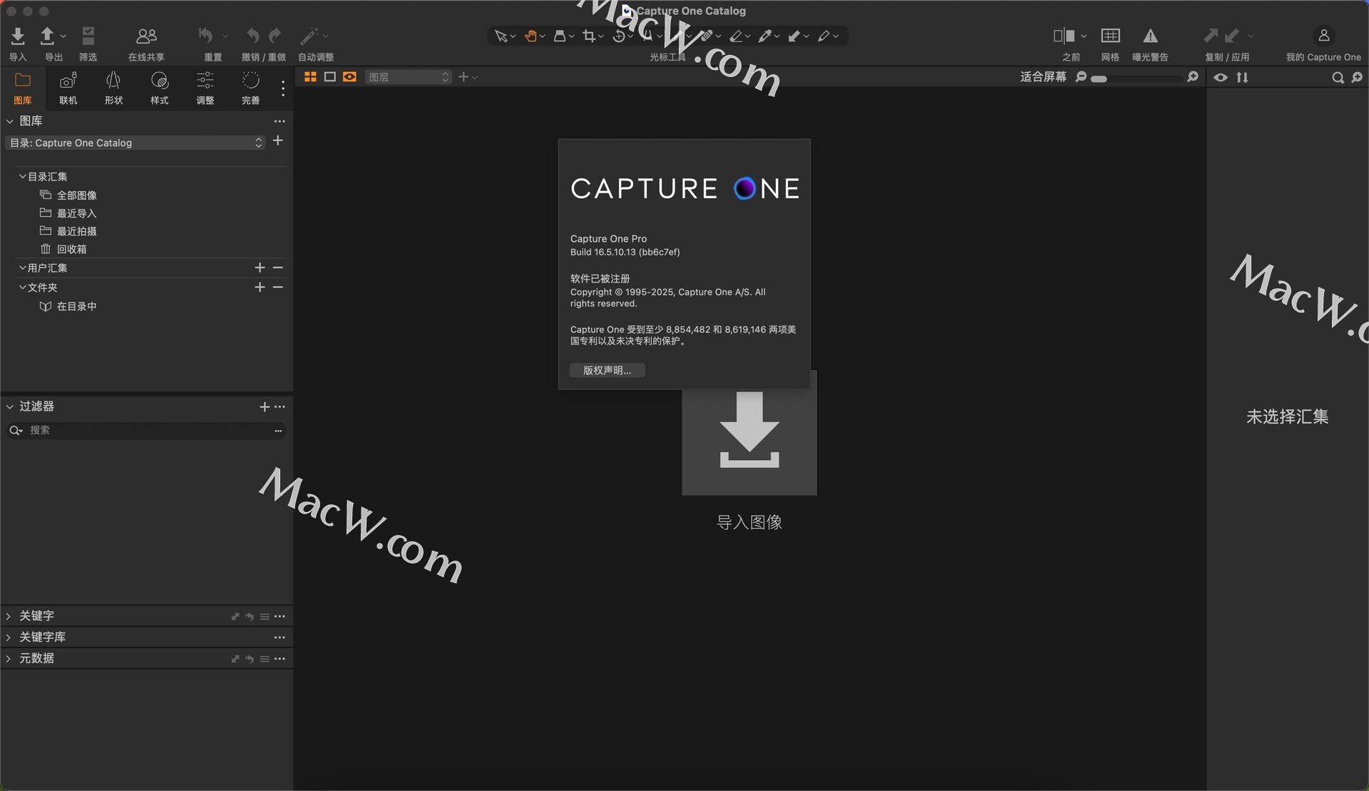Click plus beside the catalog selector
The height and width of the screenshot is (791, 1369).
(x=278, y=141)
